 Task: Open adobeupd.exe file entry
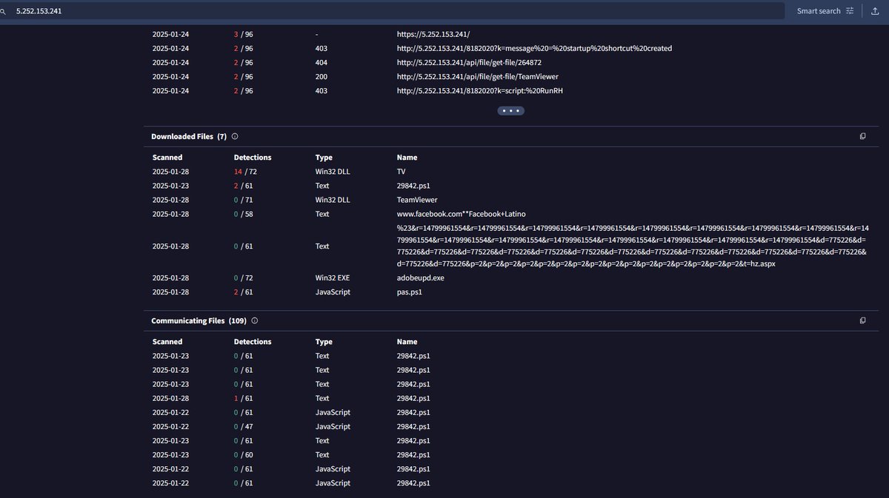421,278
